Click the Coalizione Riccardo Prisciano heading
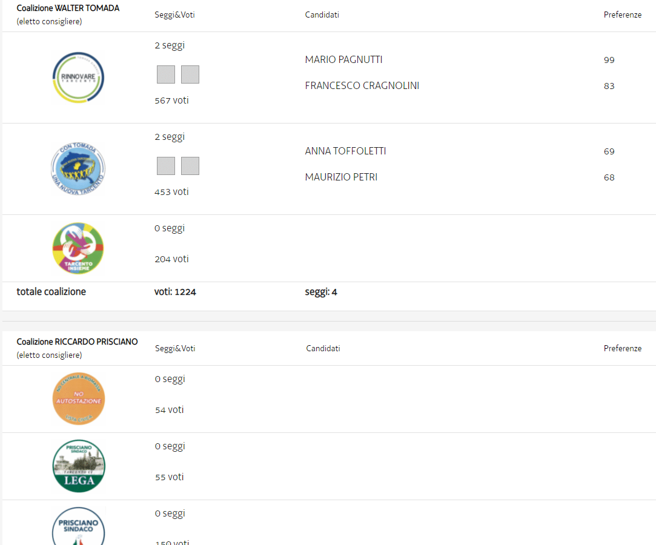Image resolution: width=656 pixels, height=545 pixels. click(x=77, y=342)
